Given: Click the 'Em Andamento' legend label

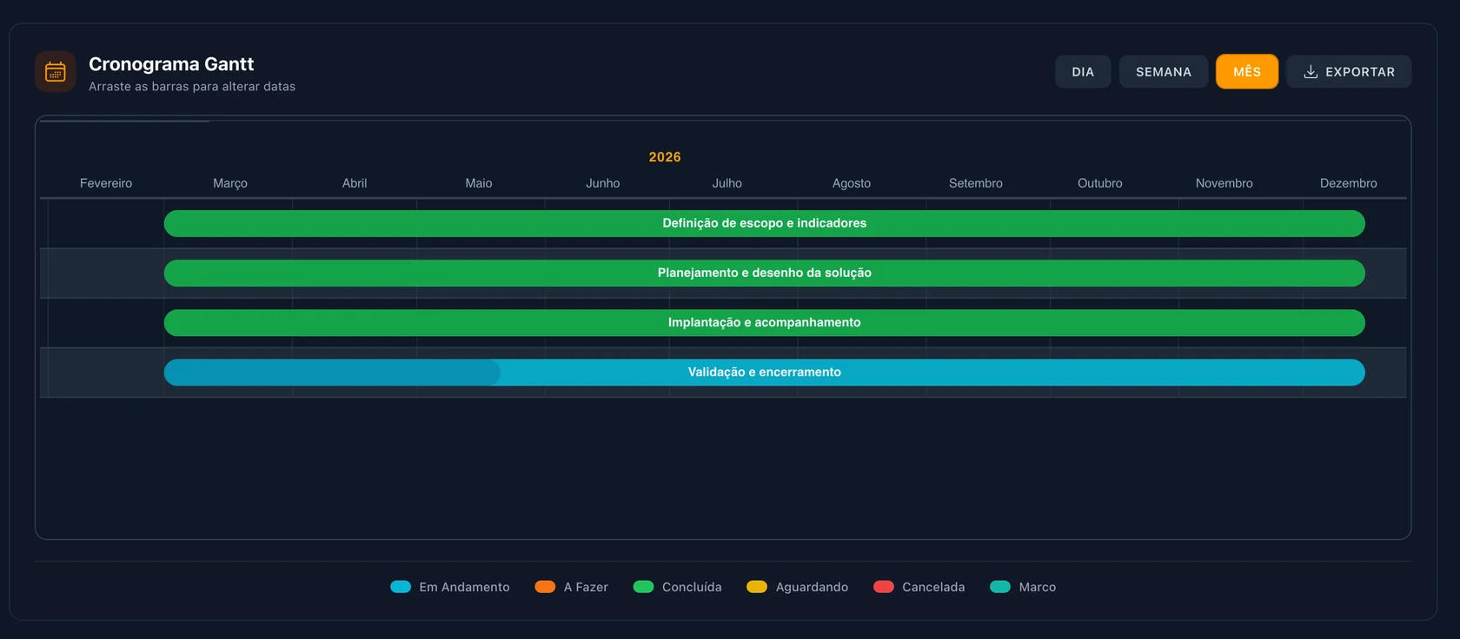Looking at the screenshot, I should (464, 587).
